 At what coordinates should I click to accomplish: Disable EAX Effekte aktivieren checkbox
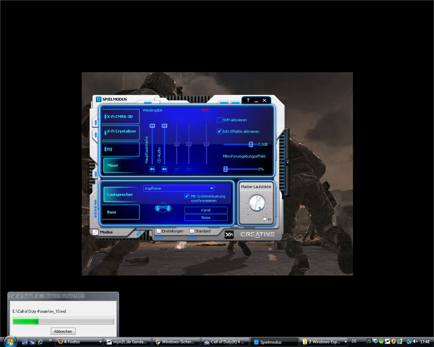220,131
